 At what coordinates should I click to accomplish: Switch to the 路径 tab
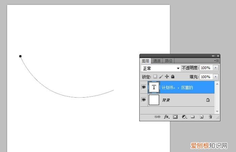point(168,61)
